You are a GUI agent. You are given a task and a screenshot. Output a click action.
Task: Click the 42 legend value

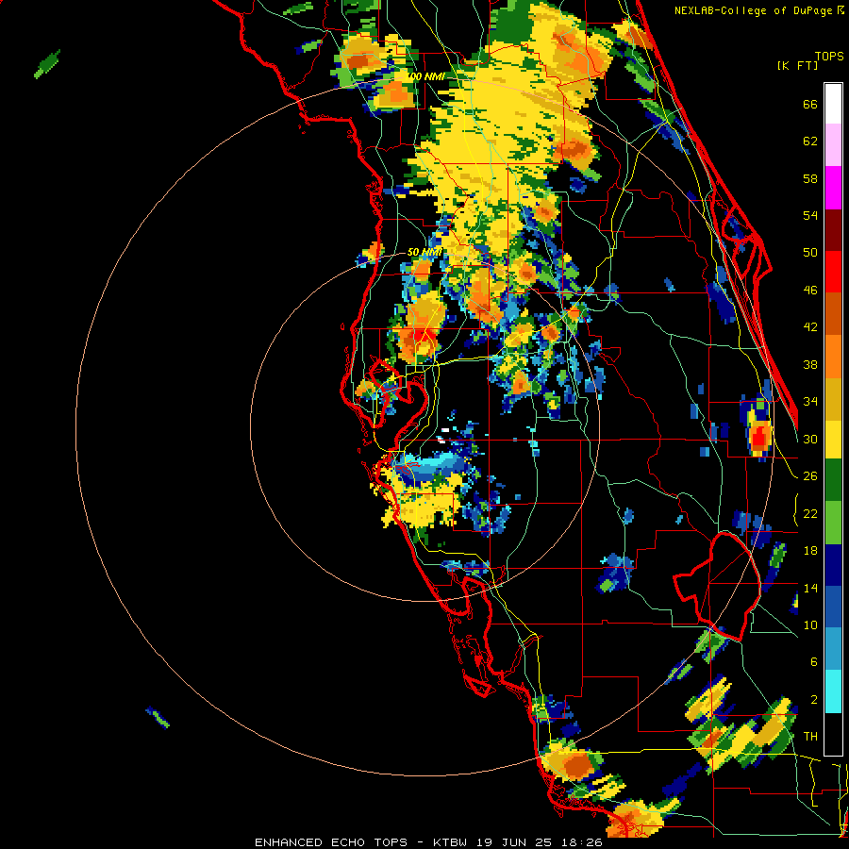click(x=810, y=327)
